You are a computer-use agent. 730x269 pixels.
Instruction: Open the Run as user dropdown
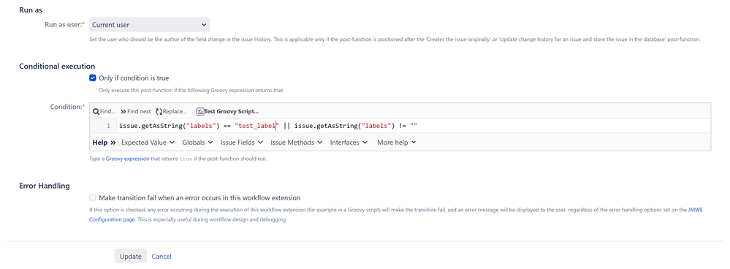150,25
